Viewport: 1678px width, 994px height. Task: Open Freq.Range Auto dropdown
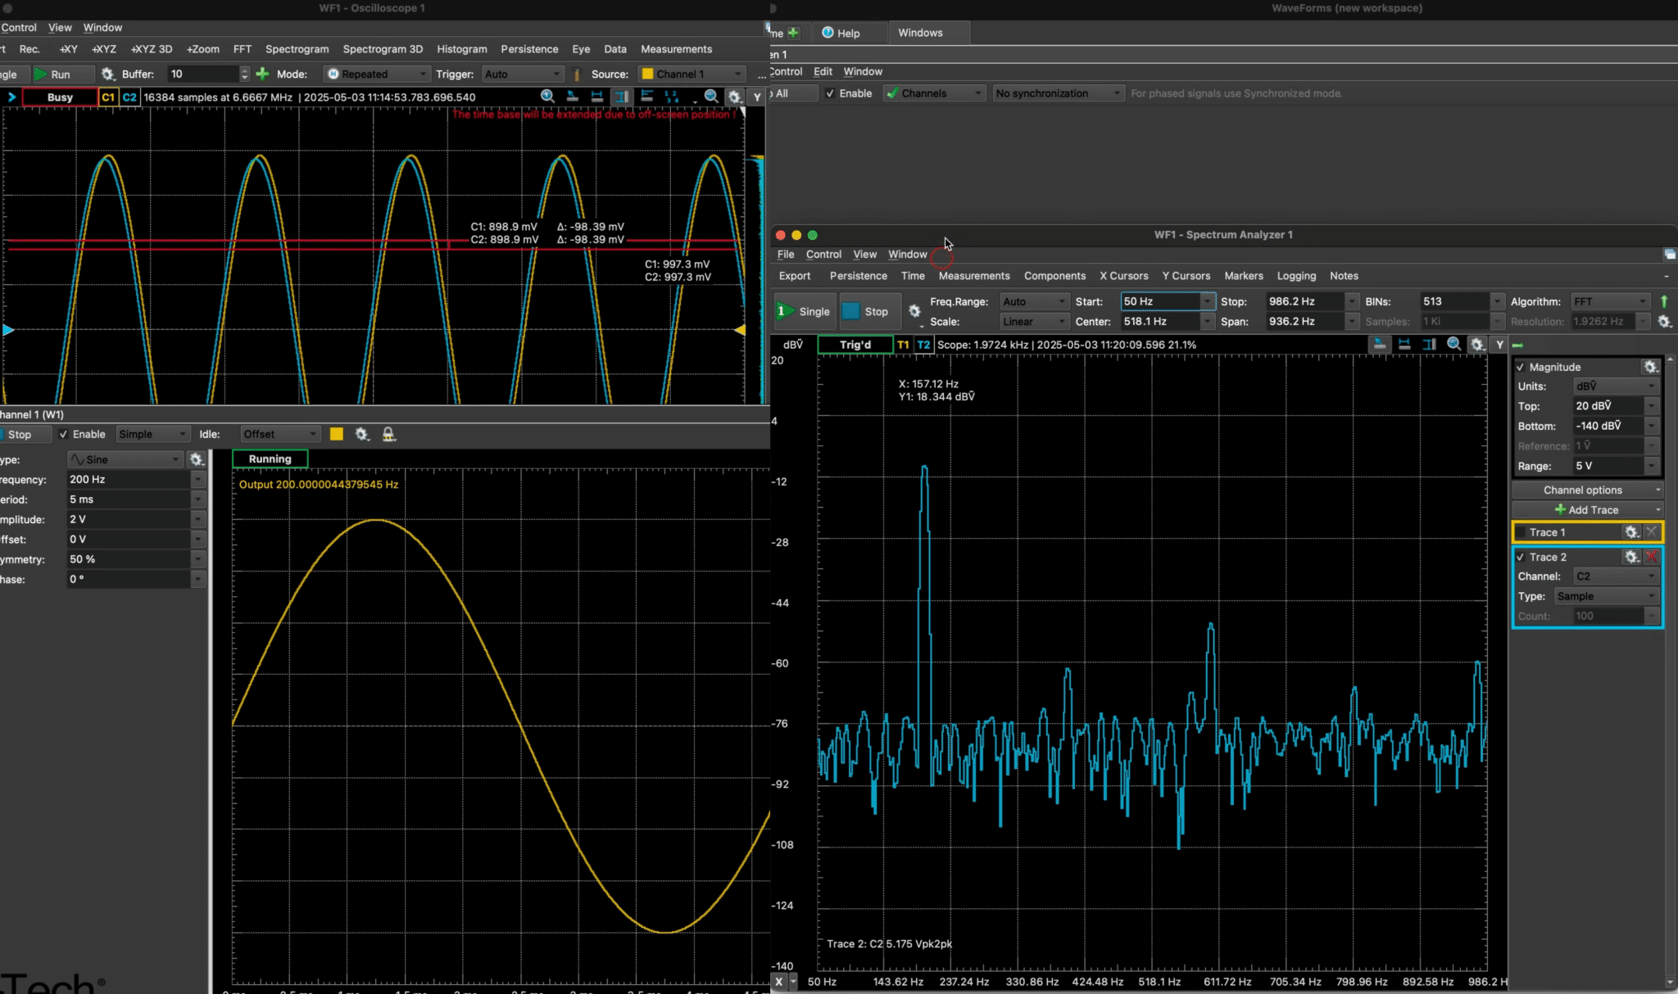click(x=1034, y=301)
